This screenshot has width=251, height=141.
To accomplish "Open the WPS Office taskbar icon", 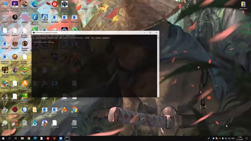I will [x=54, y=138].
